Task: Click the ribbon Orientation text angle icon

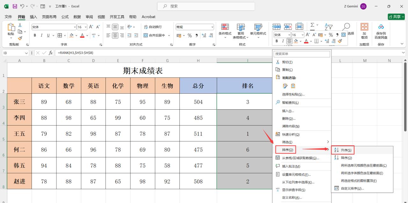Action: 129,27
